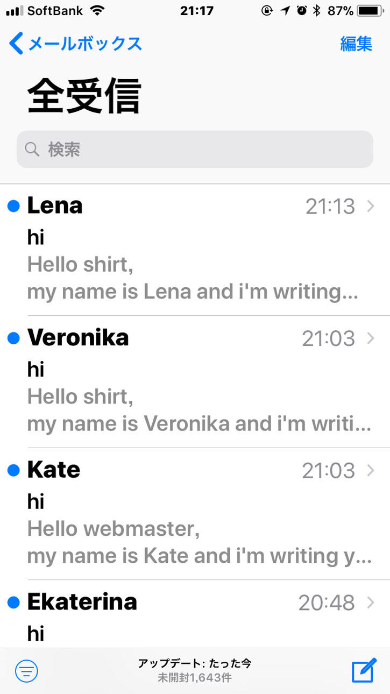Tap the chevron on Veronika's email
The image size is (390, 694).
click(370, 338)
